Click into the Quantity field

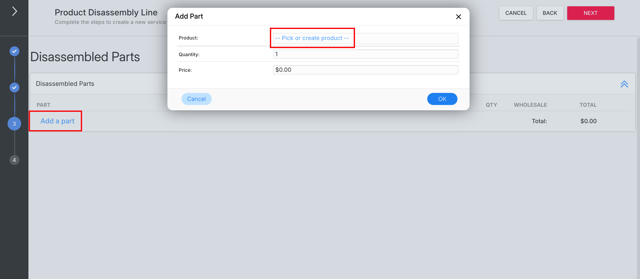pyautogui.click(x=365, y=54)
